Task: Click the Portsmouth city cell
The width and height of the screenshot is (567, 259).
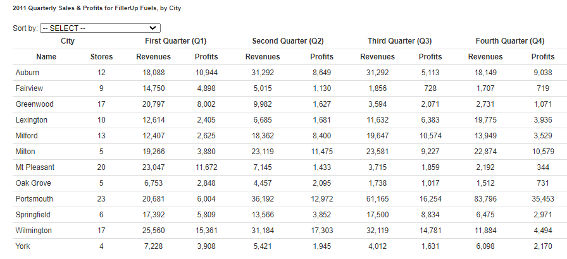Action: coord(34,199)
